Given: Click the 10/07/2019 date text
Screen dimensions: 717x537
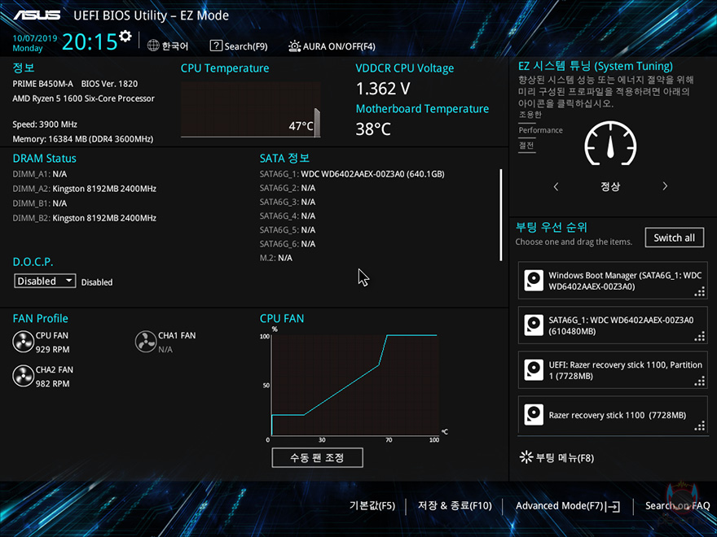Looking at the screenshot, I should coord(35,38).
